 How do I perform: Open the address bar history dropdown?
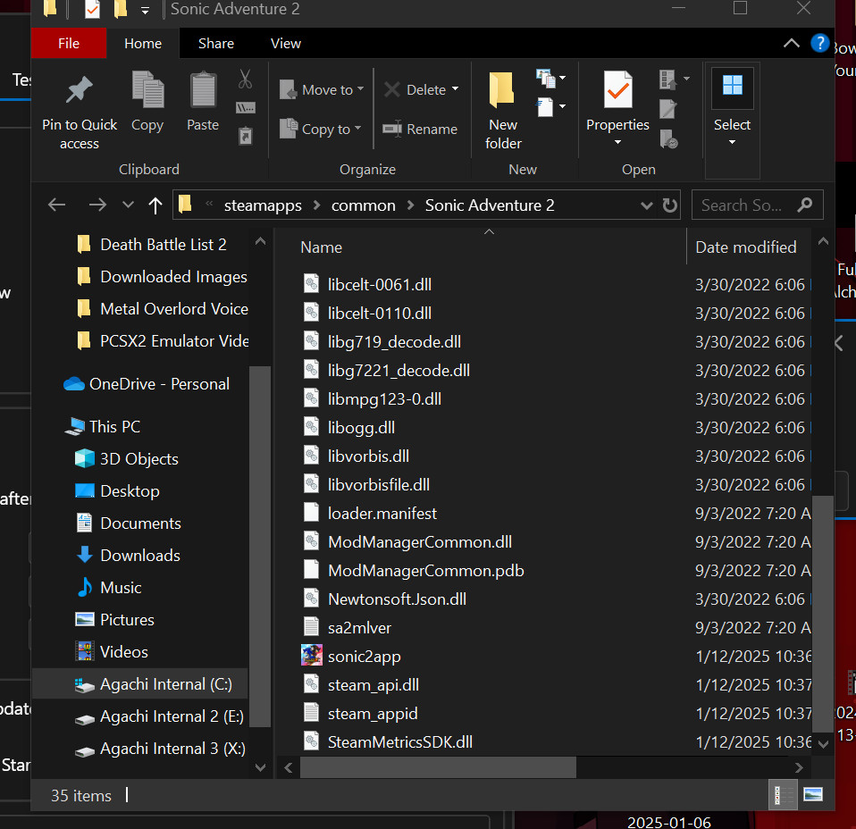click(647, 205)
